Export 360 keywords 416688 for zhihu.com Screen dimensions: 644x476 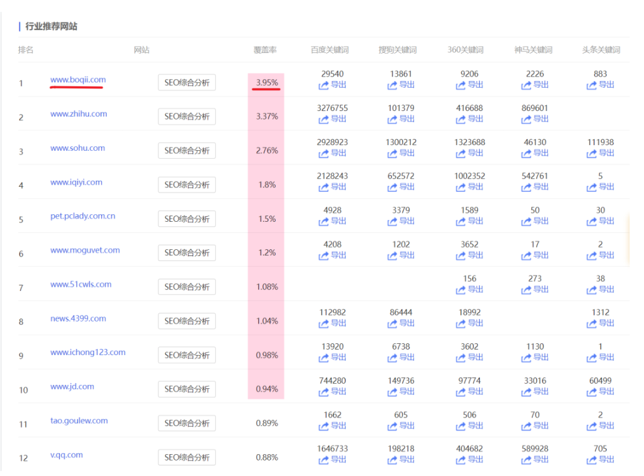[469, 119]
